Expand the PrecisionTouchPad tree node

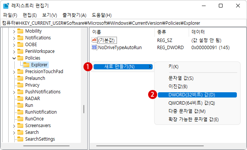pos(14,72)
